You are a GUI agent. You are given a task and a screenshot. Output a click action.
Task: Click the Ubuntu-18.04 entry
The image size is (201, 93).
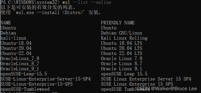tap(16, 43)
